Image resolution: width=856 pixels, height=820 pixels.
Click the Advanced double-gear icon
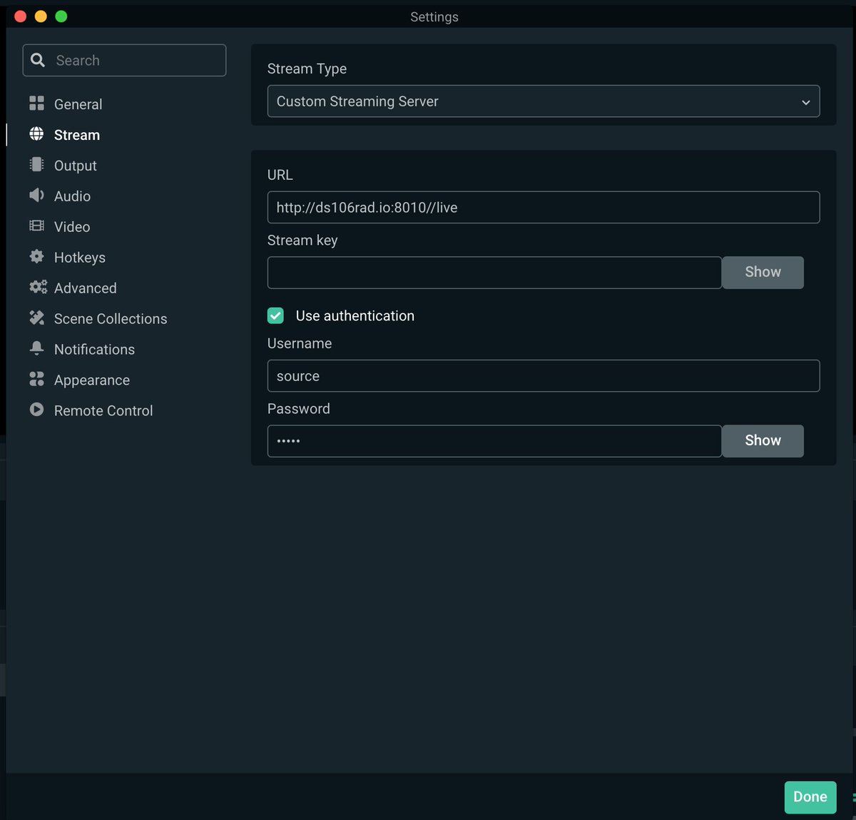click(x=38, y=288)
